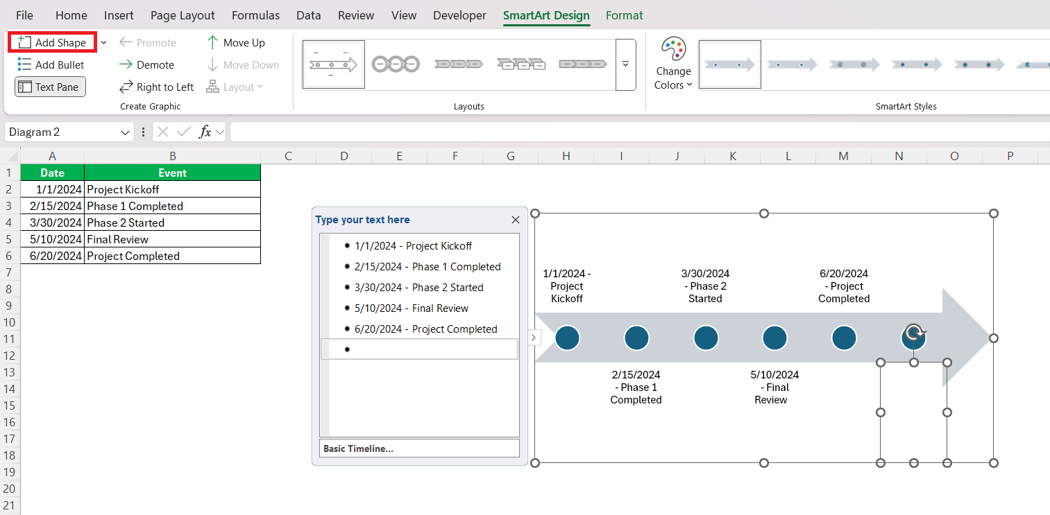Click the Name Box showing Diagram 2
1050x515 pixels.
tap(62, 132)
